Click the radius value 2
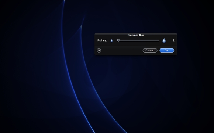This screenshot has width=214, height=133. [174, 40]
